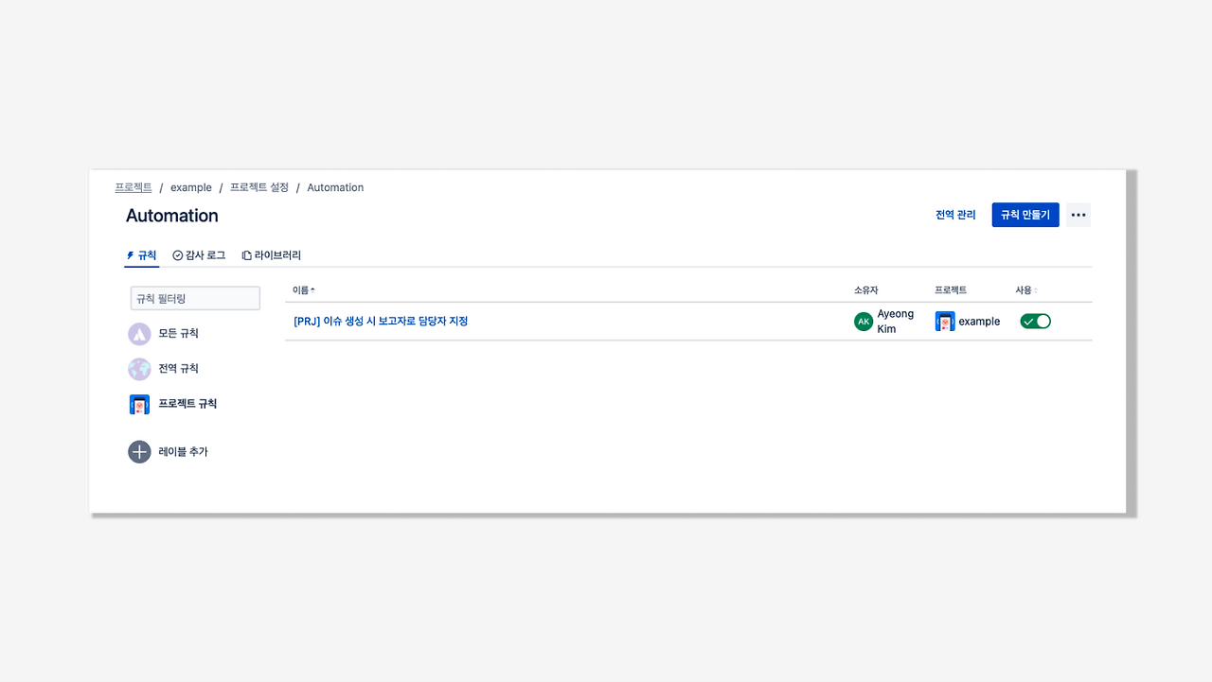This screenshot has height=682, width=1212.
Task: Click the 프로젝트 설정 breadcrumb link
Action: coord(259,188)
